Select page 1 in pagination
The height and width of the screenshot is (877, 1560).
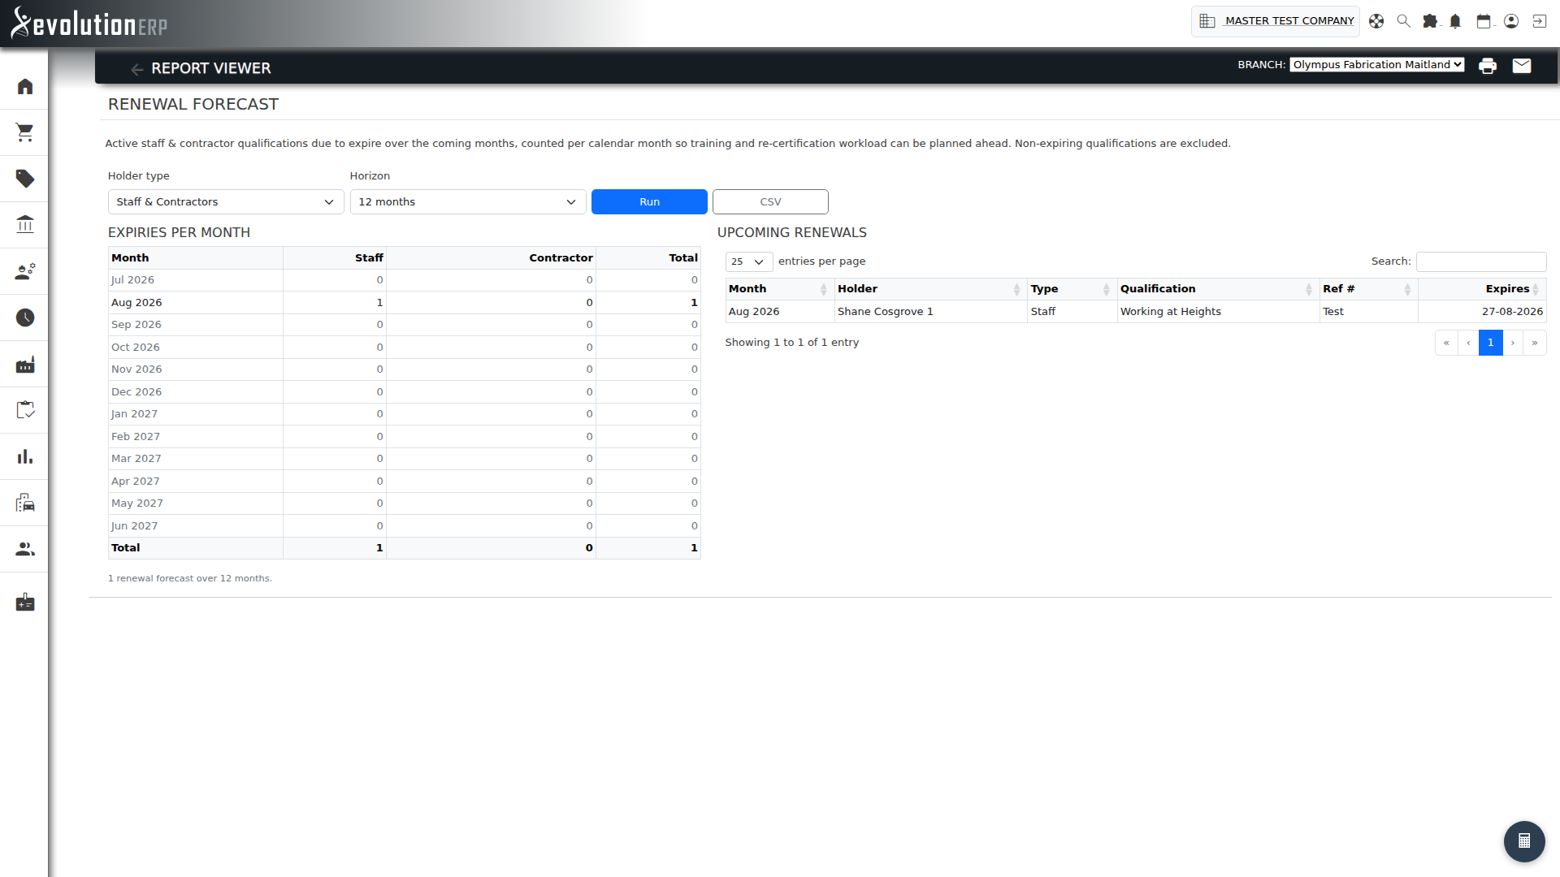click(1491, 343)
